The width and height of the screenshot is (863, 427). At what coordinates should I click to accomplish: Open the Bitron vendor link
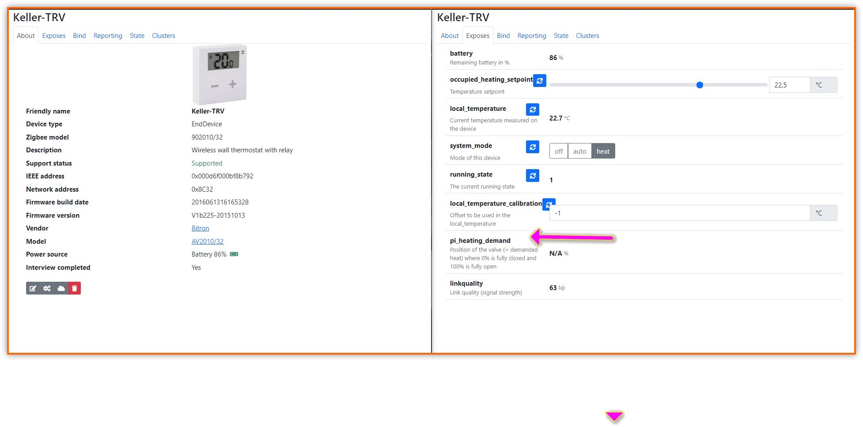[x=200, y=228]
